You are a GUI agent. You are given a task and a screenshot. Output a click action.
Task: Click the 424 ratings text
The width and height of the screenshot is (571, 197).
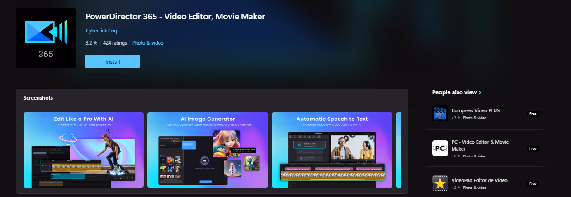tap(115, 43)
